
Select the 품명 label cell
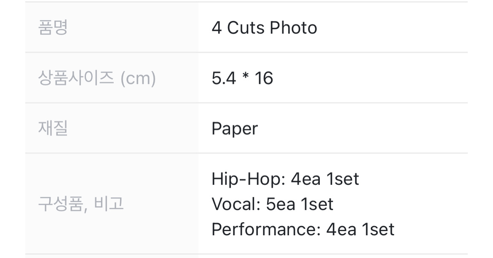[112, 27]
